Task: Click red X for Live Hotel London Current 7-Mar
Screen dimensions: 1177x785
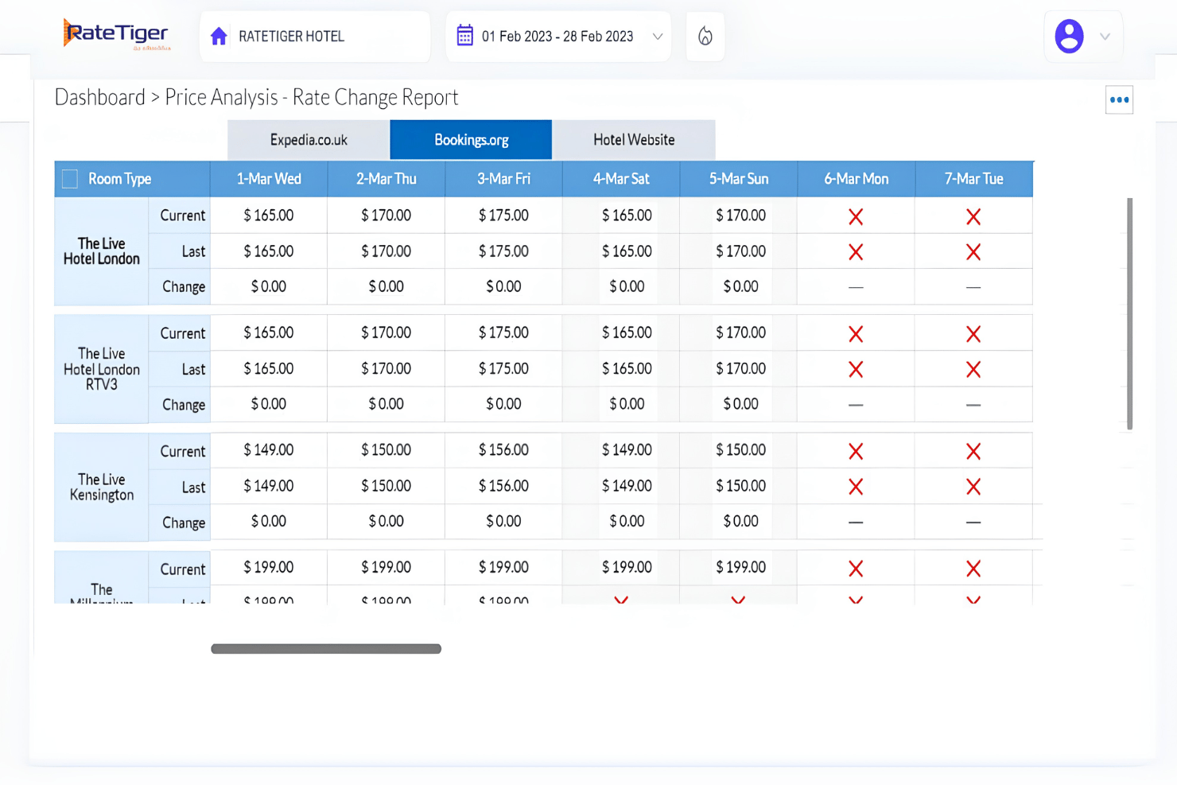Action: point(973,216)
